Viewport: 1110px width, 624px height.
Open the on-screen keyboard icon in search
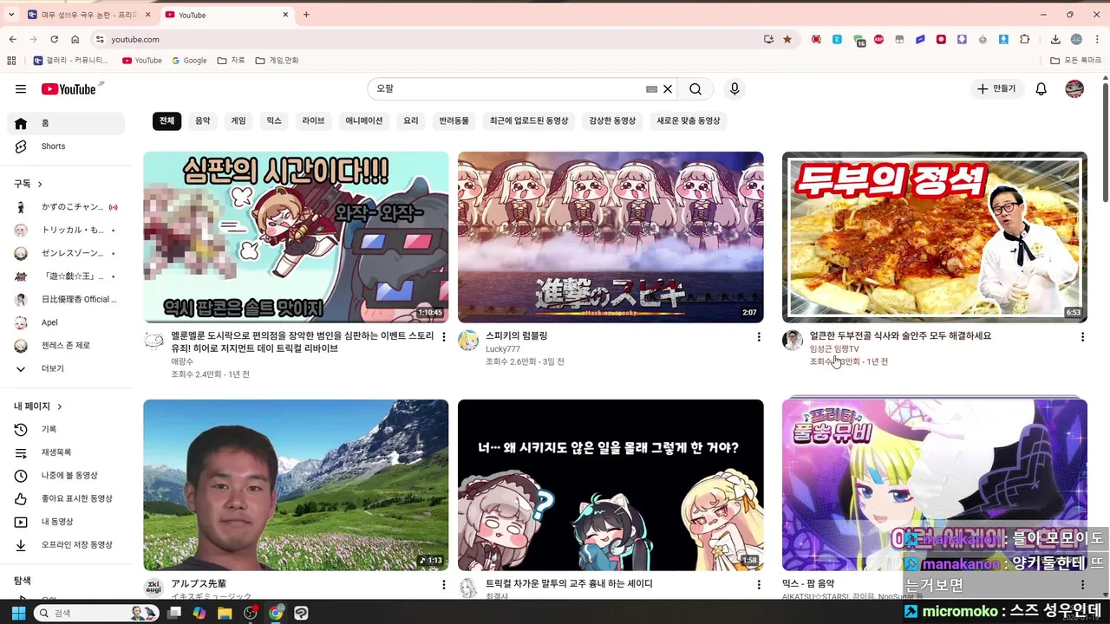[652, 89]
